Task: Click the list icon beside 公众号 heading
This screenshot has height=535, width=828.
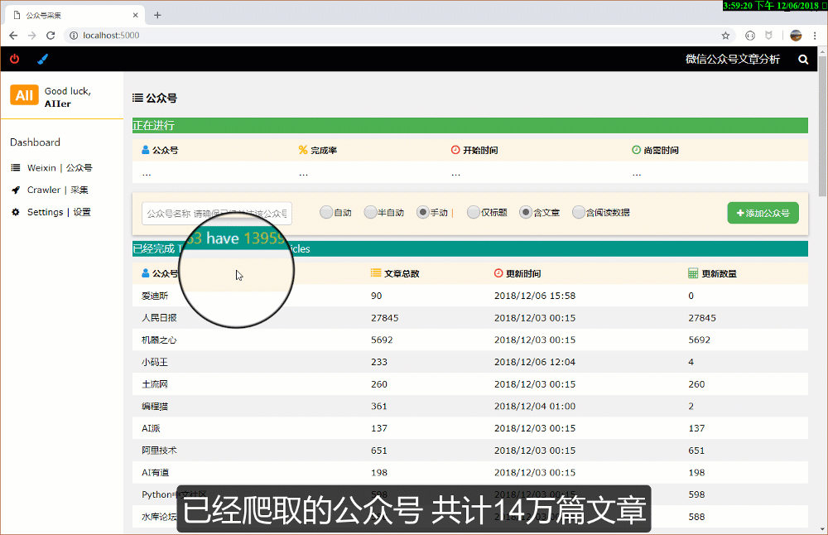Action: [137, 98]
